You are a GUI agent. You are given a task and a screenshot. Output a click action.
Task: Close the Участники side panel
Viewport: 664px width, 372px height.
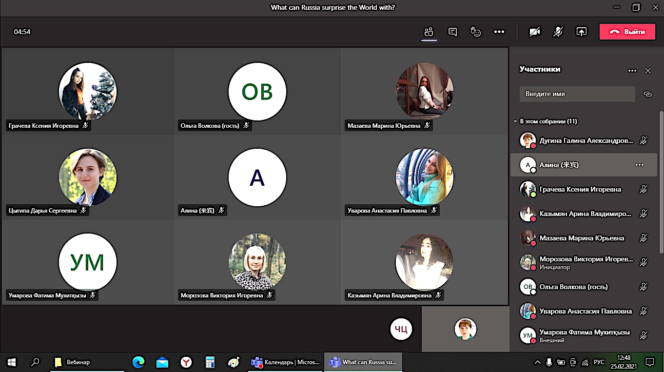[648, 71]
